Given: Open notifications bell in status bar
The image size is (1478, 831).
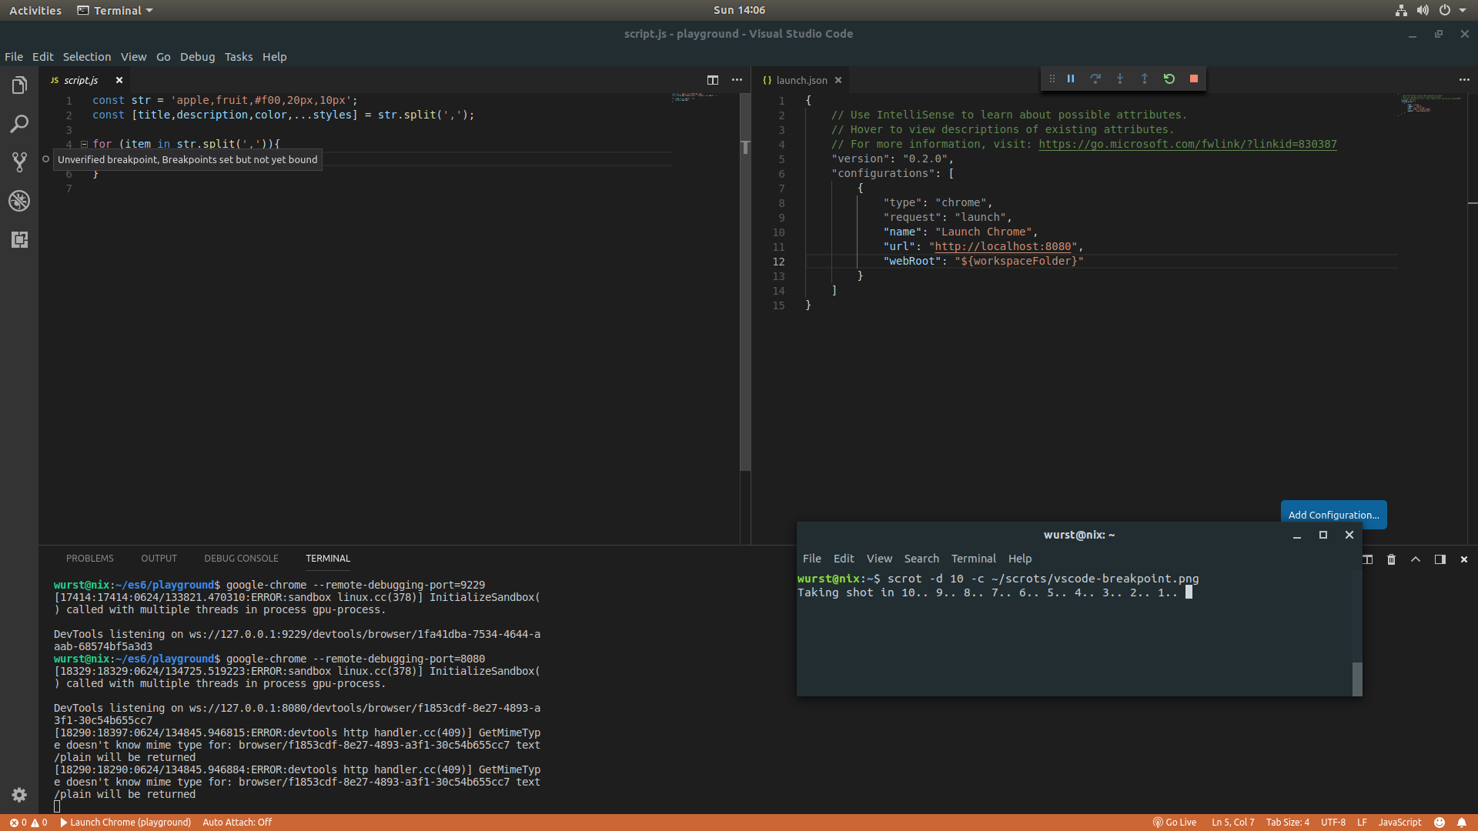Looking at the screenshot, I should 1461,823.
